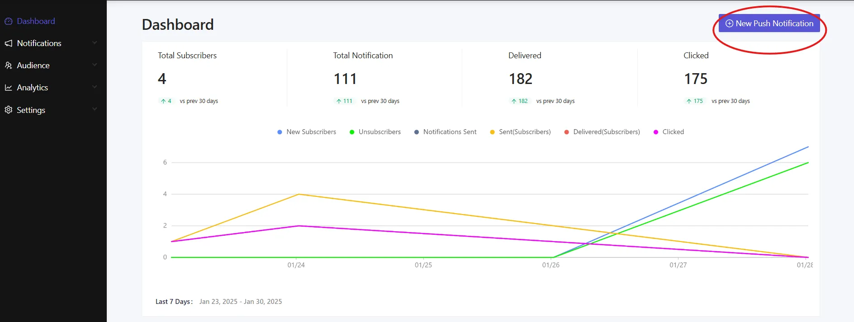This screenshot has height=322, width=854.
Task: Click the Total Notification count 111
Action: point(345,79)
